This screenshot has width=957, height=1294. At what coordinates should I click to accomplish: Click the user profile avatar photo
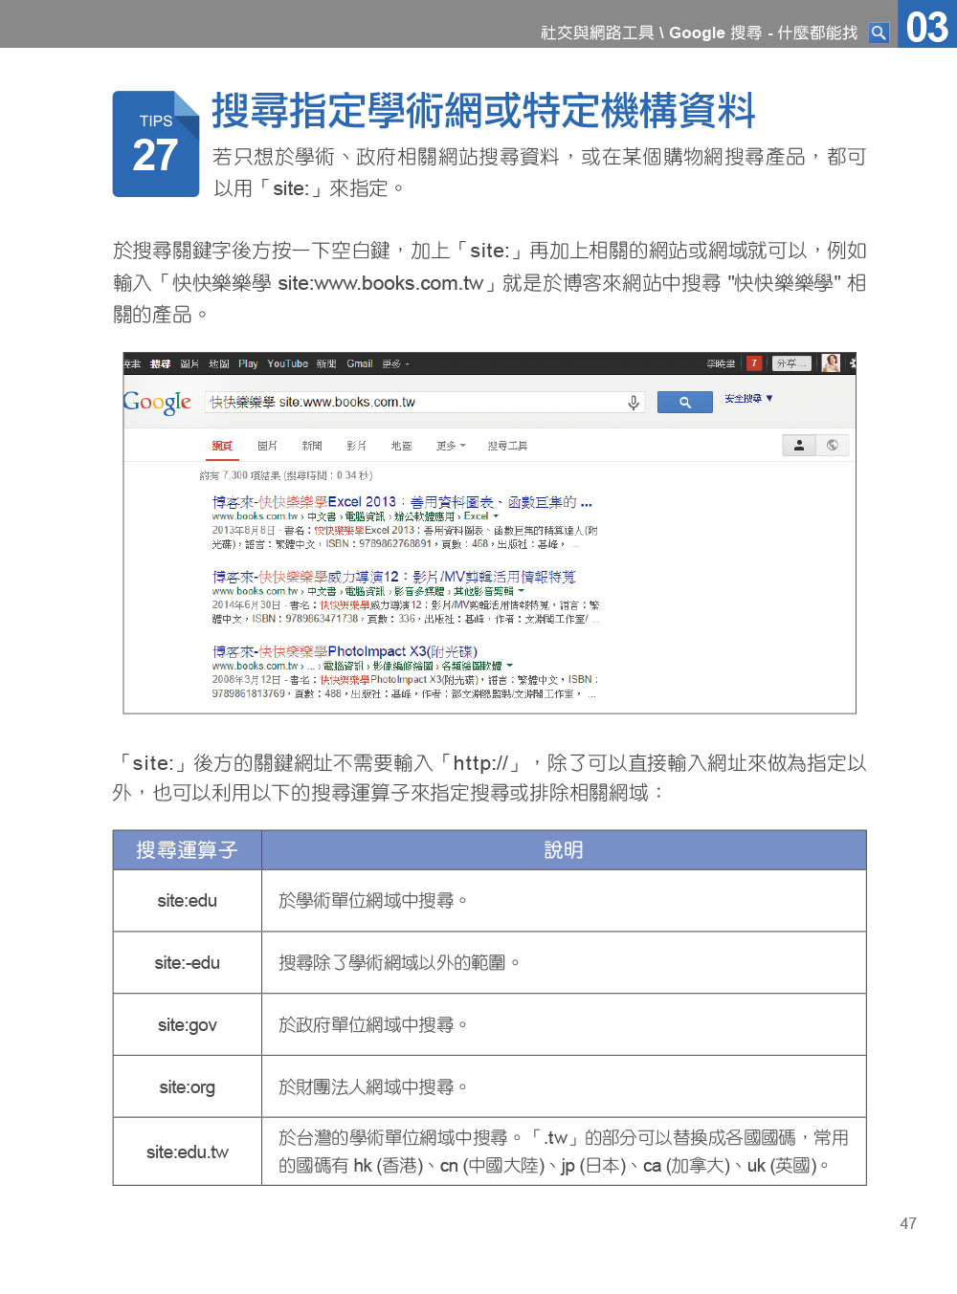[x=831, y=363]
